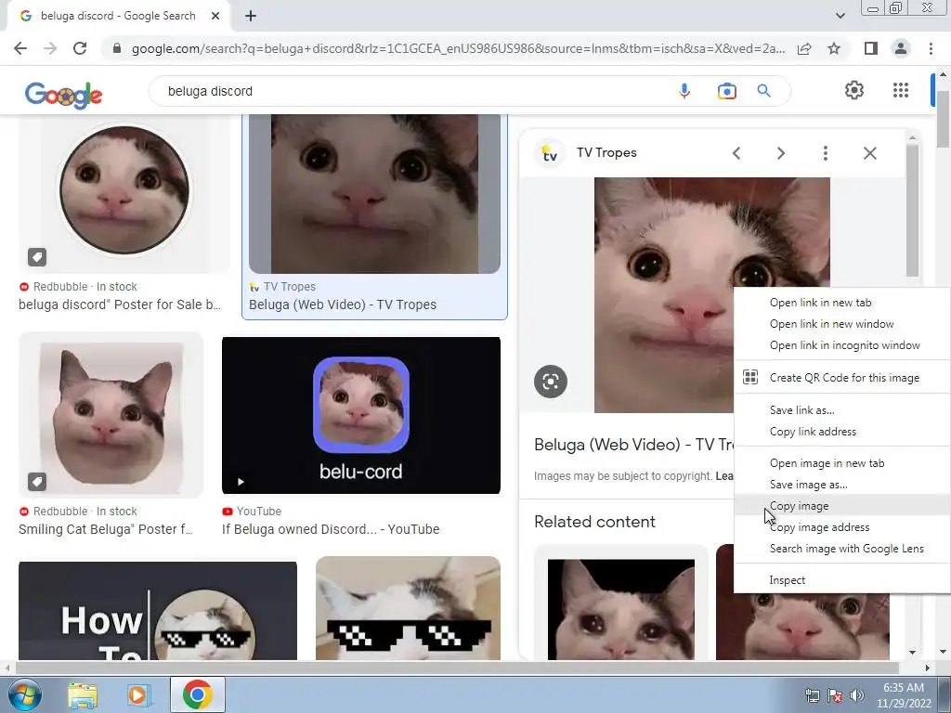Image resolution: width=951 pixels, height=713 pixels.
Task: Click the magnifier search button
Action: pos(763,91)
